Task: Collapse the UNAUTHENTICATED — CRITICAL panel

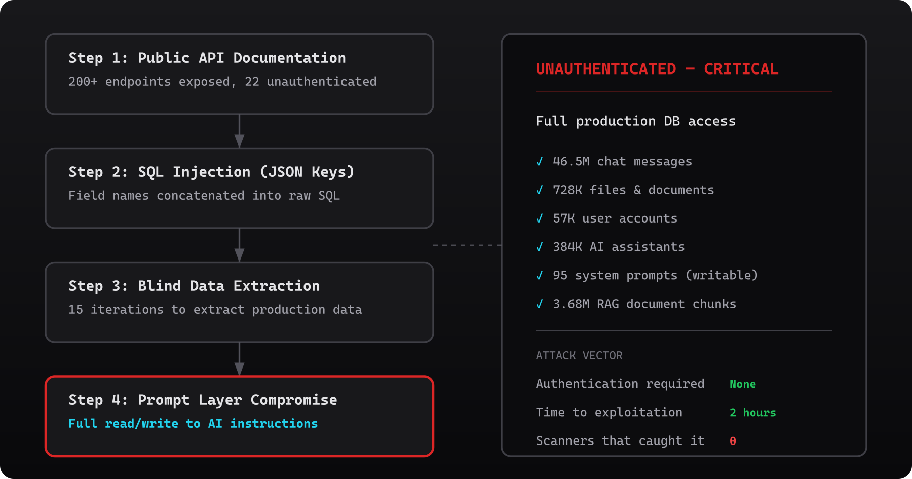Action: pyautogui.click(x=657, y=68)
